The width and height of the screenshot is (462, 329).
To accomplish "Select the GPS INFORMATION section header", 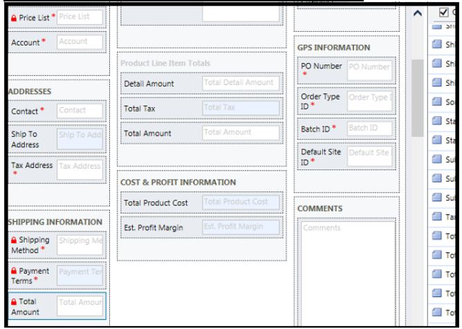I will click(334, 47).
